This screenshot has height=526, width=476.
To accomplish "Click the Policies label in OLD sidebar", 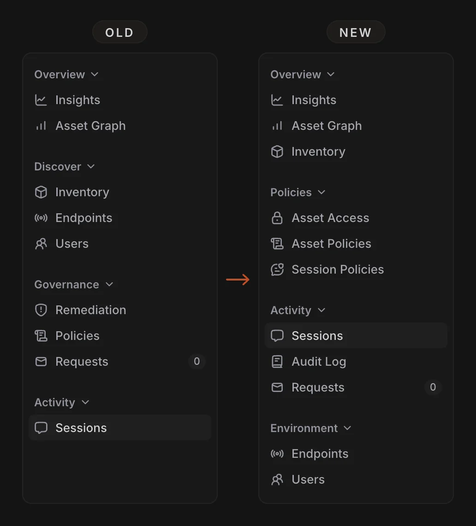I will tap(77, 336).
